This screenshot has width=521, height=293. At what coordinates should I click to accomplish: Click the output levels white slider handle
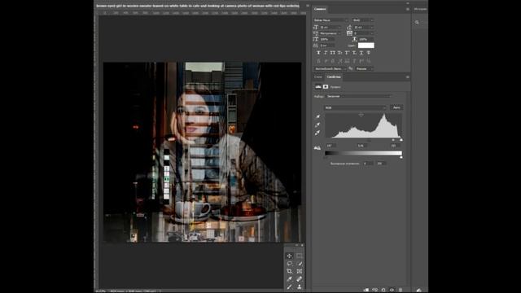tap(401, 157)
